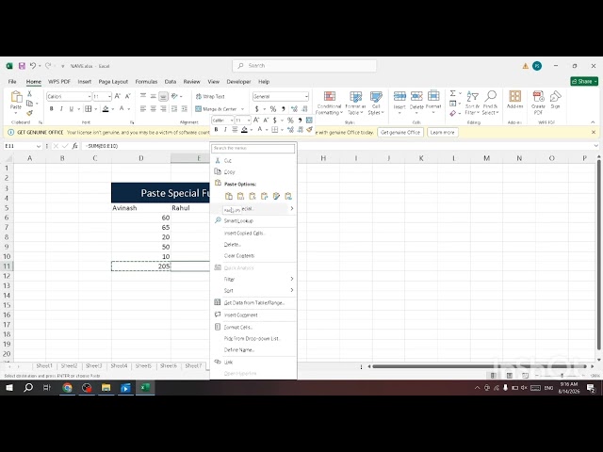Click the Insert cells icon in ribbon
Screen dimensions: 603x452
click(x=399, y=96)
